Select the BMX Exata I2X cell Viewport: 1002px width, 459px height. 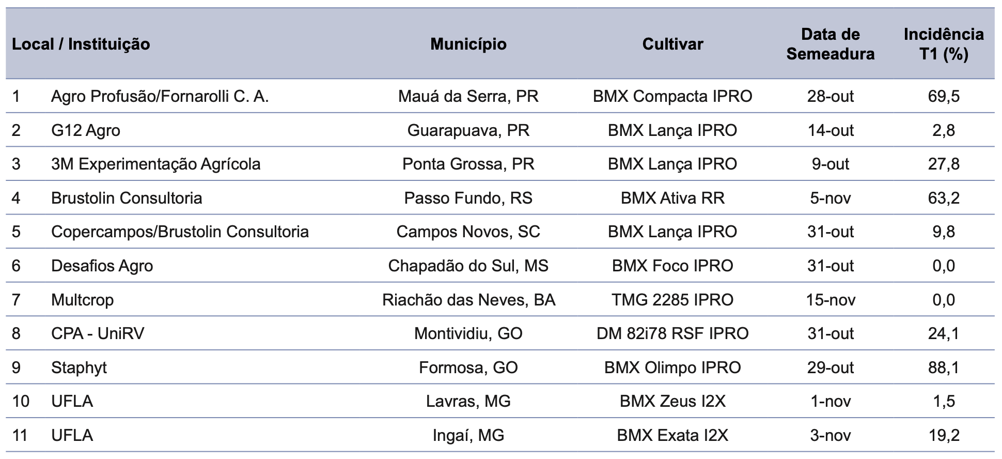click(x=672, y=435)
